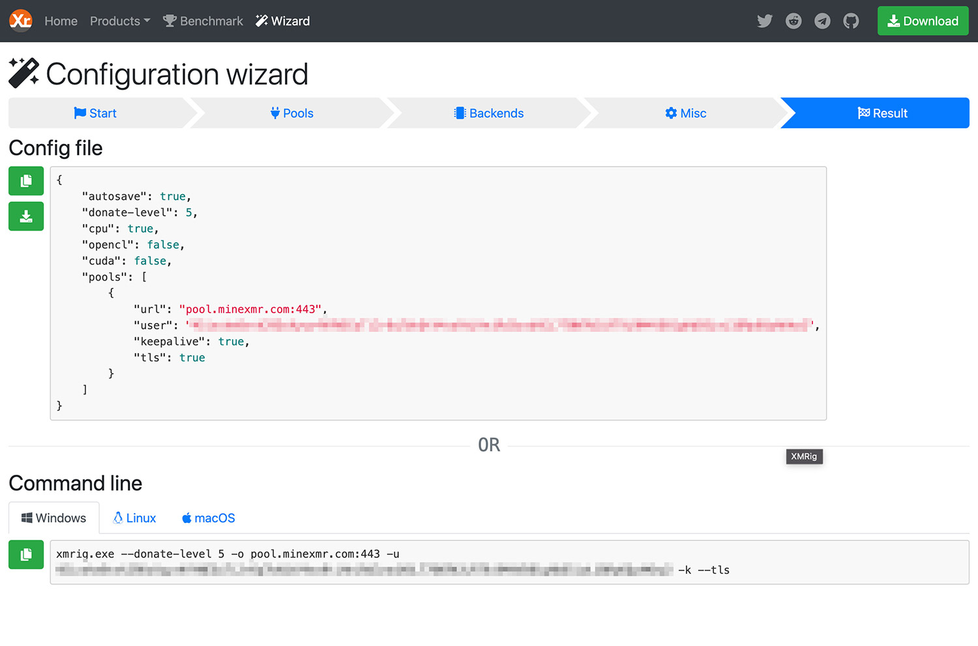Click the "cuda": false line
Viewport: 978px width, 646px height.
pos(126,260)
